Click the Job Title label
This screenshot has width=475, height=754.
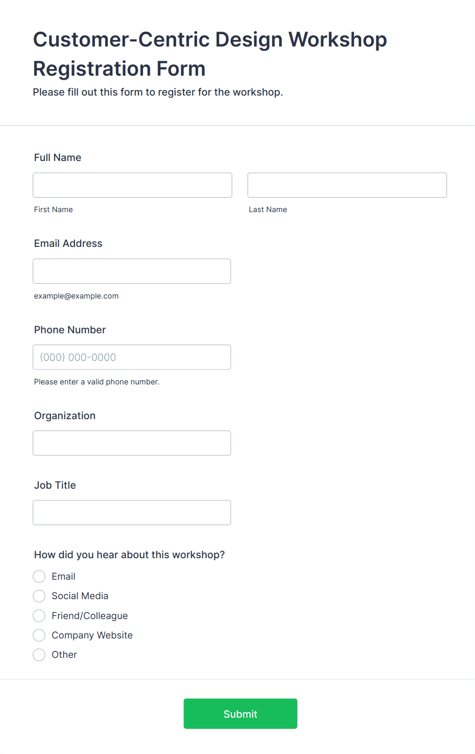pos(55,485)
